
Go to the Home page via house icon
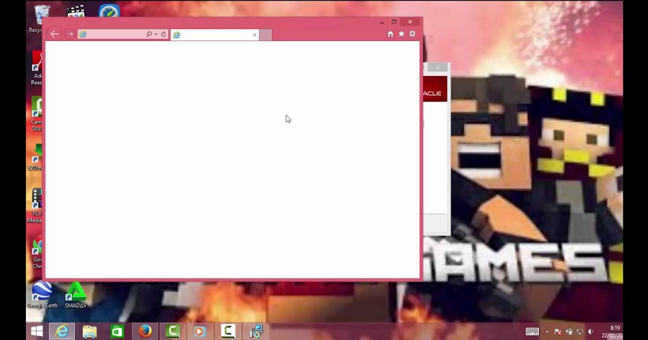click(x=390, y=34)
